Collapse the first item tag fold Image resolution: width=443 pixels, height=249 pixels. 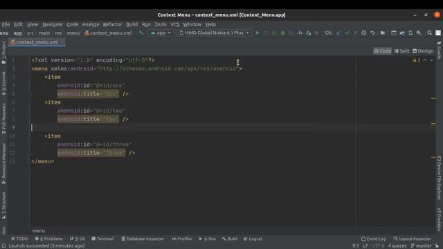(x=29, y=77)
